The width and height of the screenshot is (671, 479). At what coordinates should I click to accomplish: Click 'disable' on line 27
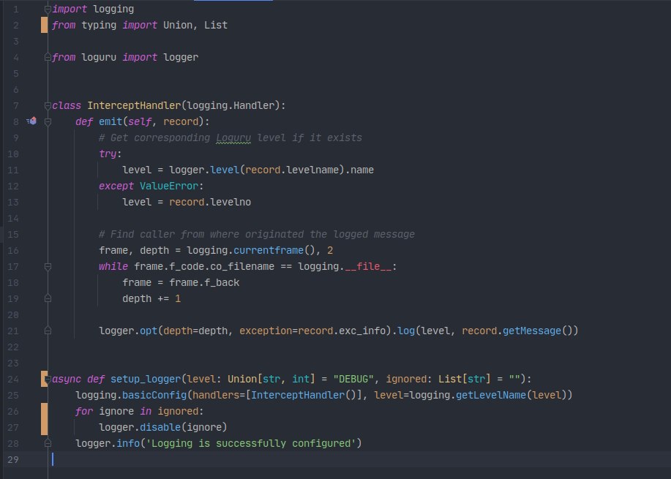160,428
